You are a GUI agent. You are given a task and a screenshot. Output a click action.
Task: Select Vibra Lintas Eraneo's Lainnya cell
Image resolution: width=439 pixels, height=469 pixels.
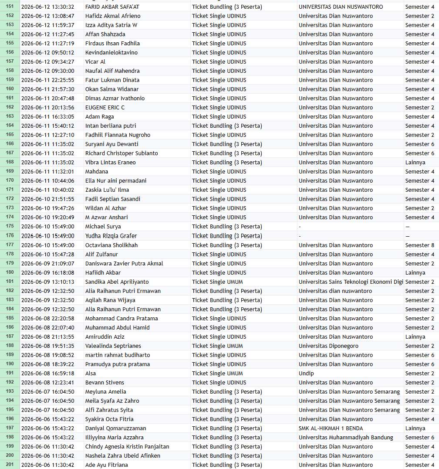(x=422, y=163)
